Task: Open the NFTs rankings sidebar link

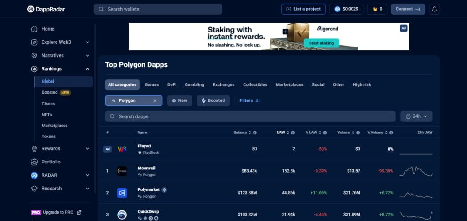Action: click(x=47, y=115)
